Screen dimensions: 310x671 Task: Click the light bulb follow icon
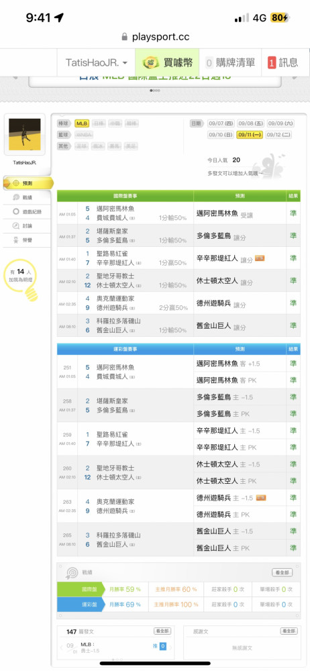(x=31, y=294)
